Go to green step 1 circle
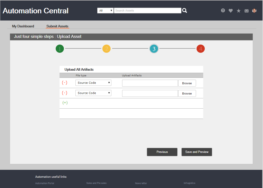Viewport: 263px width, 188px height. [60, 49]
